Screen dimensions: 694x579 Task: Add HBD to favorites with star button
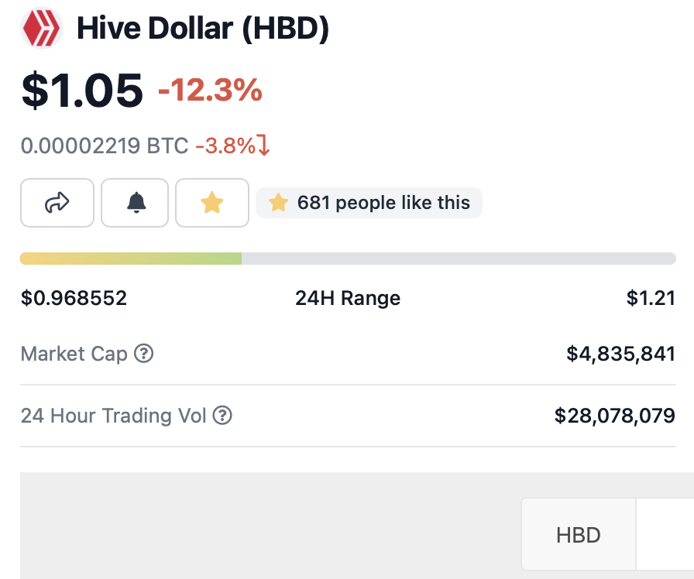[x=211, y=203]
